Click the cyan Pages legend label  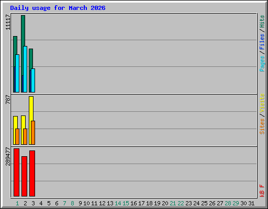[262, 64]
